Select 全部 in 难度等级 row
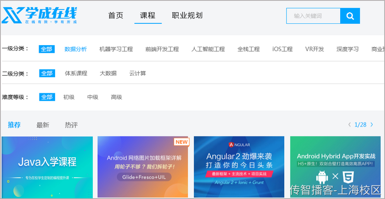Viewport: 385px width, 199px height. [47, 97]
